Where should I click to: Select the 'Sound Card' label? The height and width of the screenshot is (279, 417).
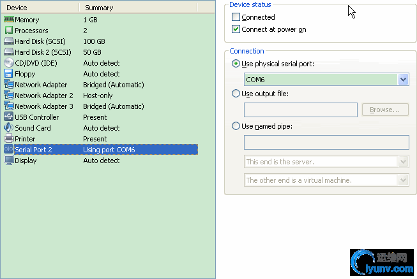(x=33, y=128)
